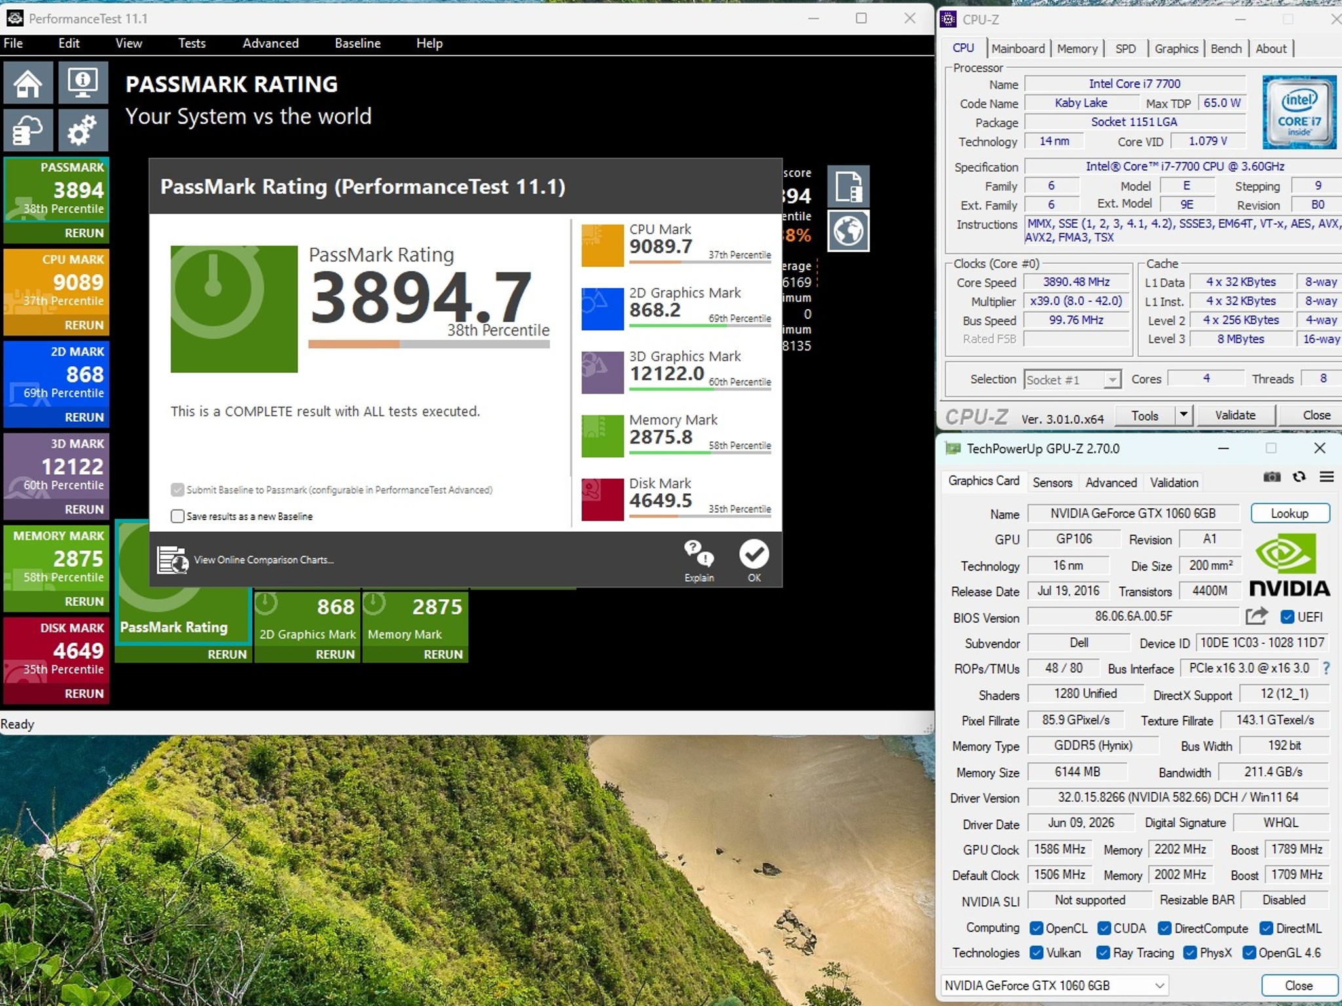The height and width of the screenshot is (1006, 1342).
Task: Click the GPU-Z Close button
Action: tap(1298, 986)
